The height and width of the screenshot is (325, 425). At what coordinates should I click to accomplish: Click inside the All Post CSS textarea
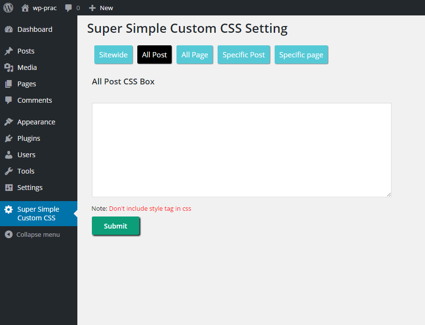[x=241, y=150]
